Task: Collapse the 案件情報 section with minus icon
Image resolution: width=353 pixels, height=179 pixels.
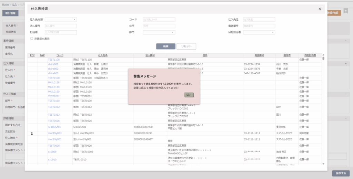Action: (346, 41)
